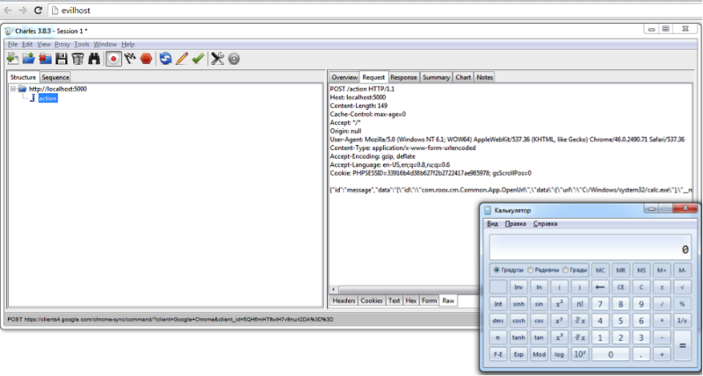Open the Правка menu in Calculator

[x=515, y=223]
